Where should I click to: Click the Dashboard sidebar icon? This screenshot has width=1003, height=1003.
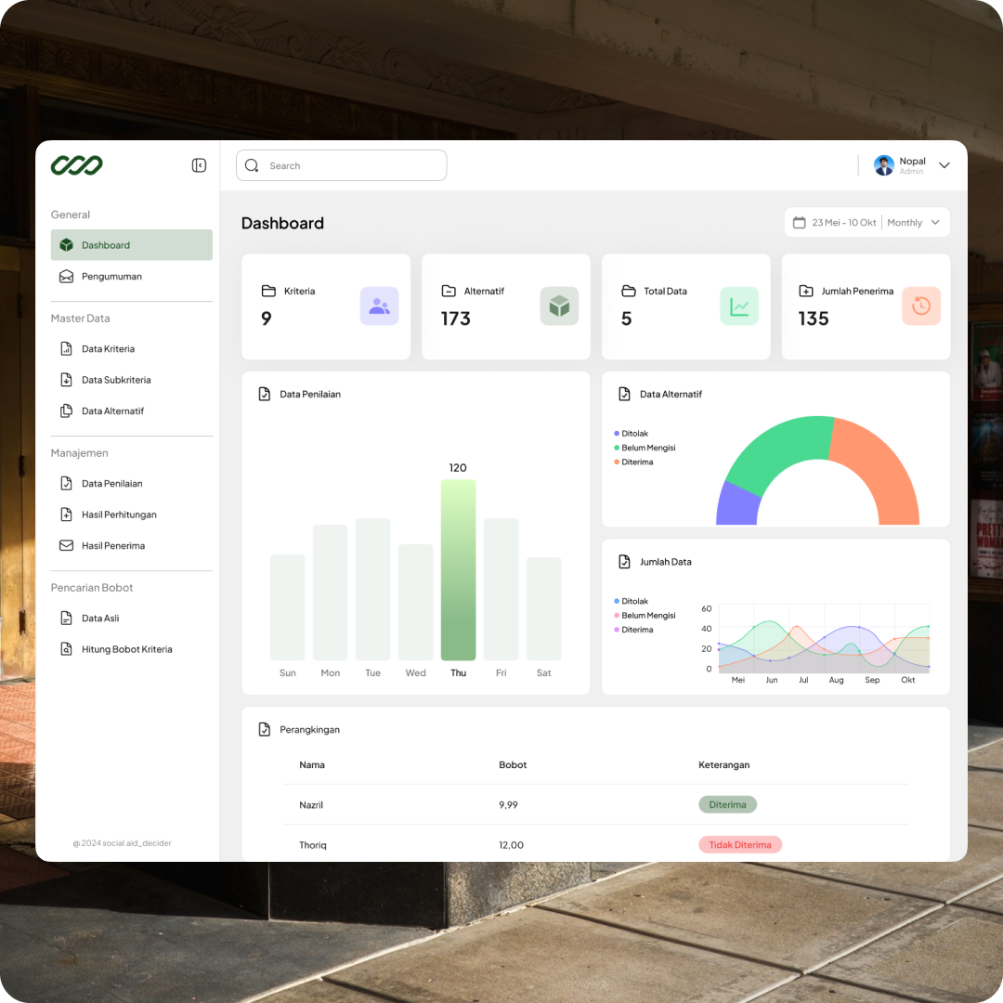(66, 244)
